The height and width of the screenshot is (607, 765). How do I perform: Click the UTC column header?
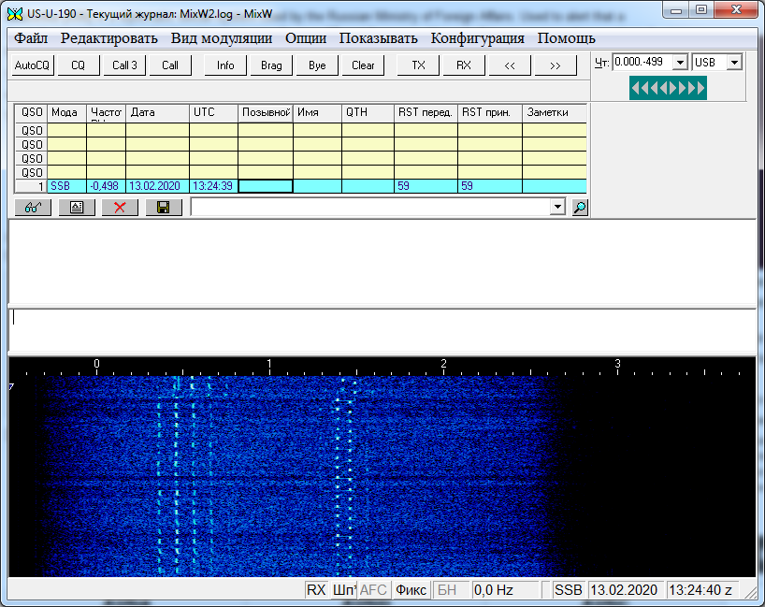coord(213,113)
